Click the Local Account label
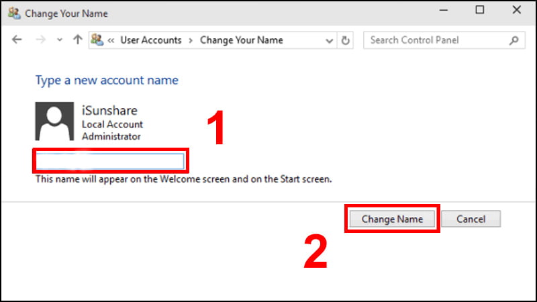 point(112,124)
